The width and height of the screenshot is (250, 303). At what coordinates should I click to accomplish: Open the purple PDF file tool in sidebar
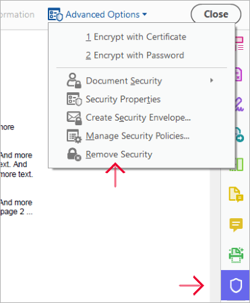click(239, 74)
